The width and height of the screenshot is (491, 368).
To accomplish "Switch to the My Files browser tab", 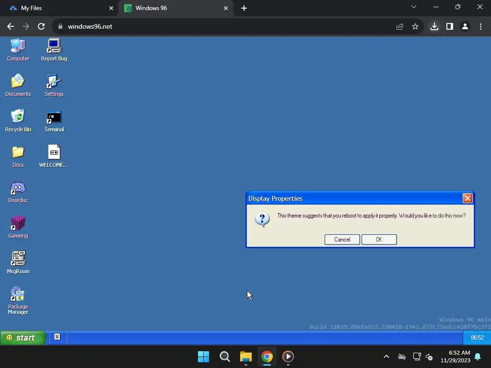I will click(x=58, y=8).
